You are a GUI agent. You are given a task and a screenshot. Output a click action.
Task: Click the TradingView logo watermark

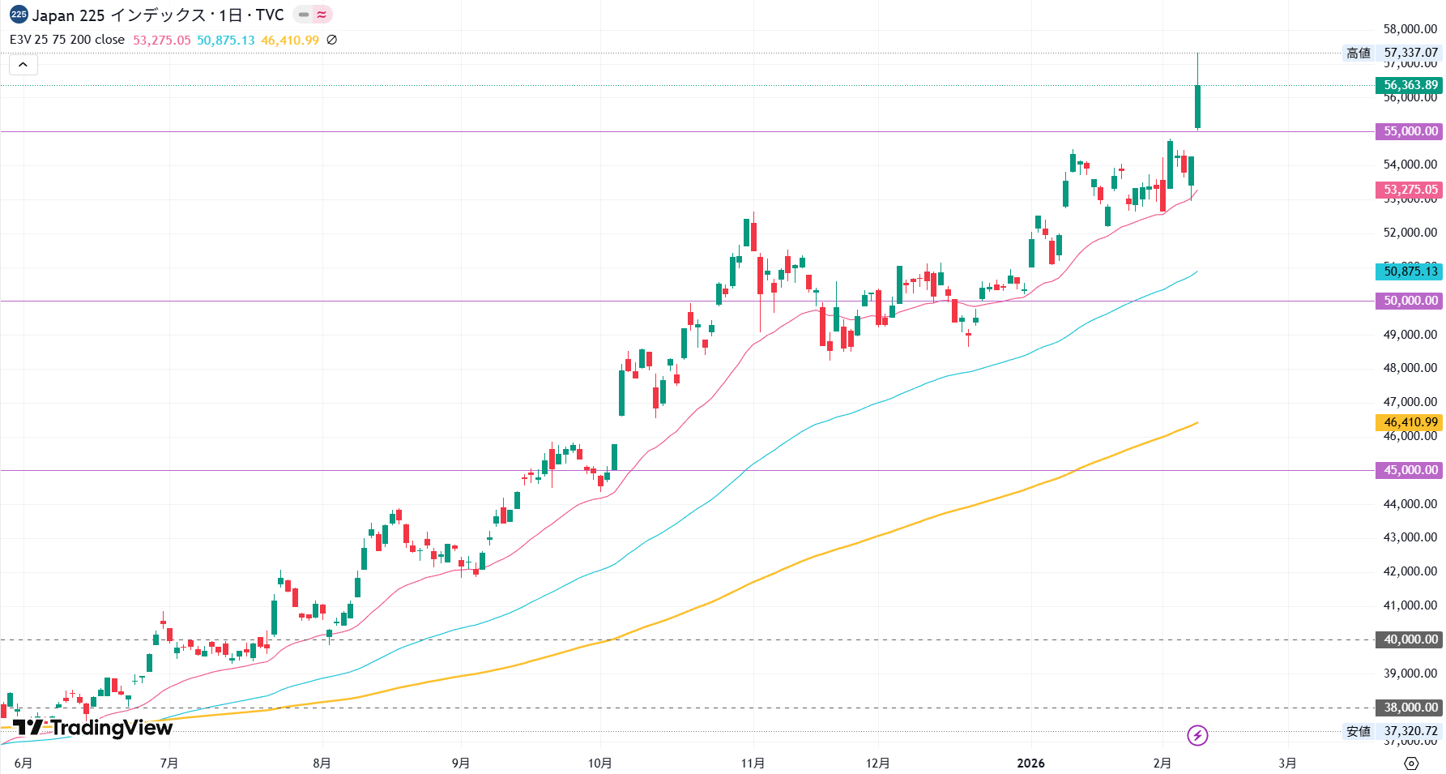click(93, 727)
